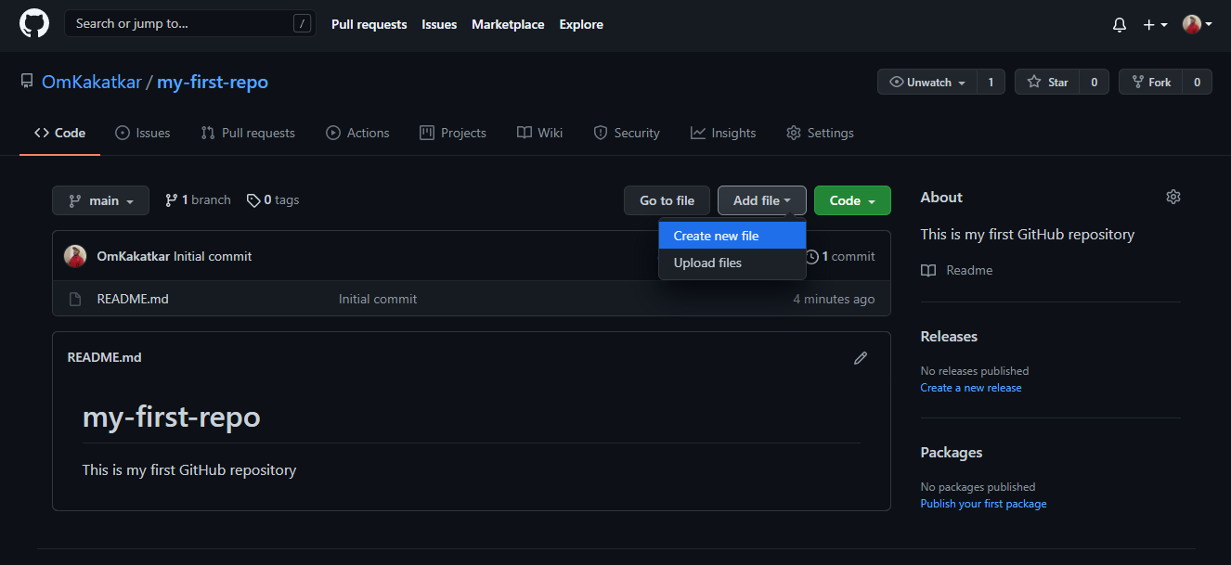Screen dimensions: 1231x565
Task: Open the green Code dropdown
Action: pos(852,200)
